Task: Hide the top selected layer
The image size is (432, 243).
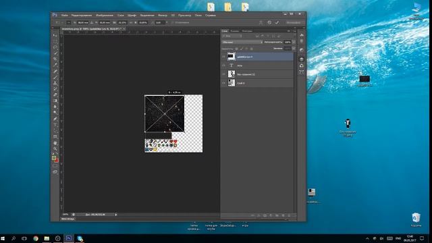Action: 223,57
